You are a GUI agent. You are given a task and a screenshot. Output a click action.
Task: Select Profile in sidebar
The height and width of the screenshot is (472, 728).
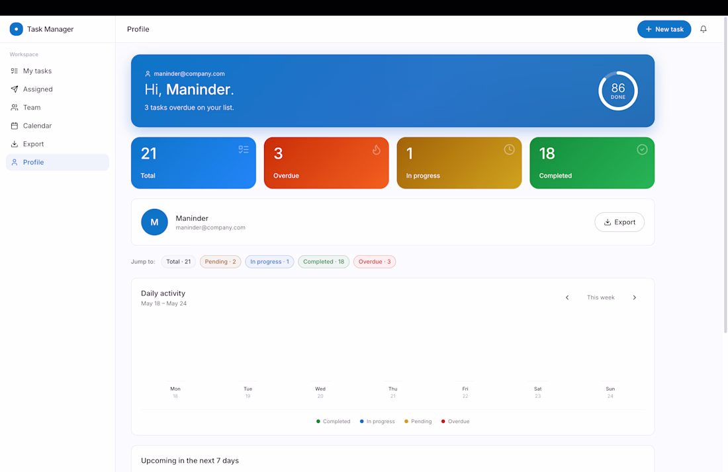pos(58,162)
